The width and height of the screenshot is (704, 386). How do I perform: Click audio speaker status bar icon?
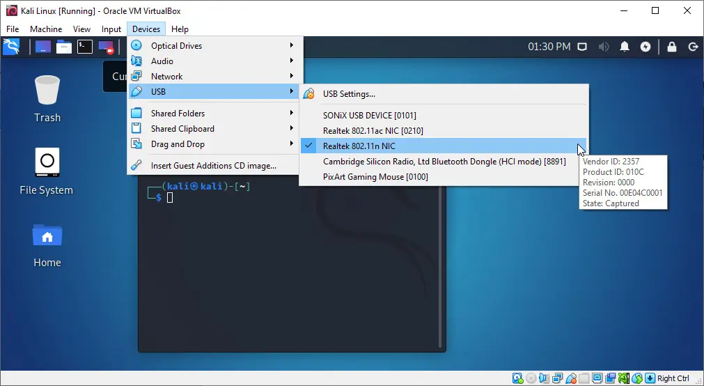tap(544, 378)
